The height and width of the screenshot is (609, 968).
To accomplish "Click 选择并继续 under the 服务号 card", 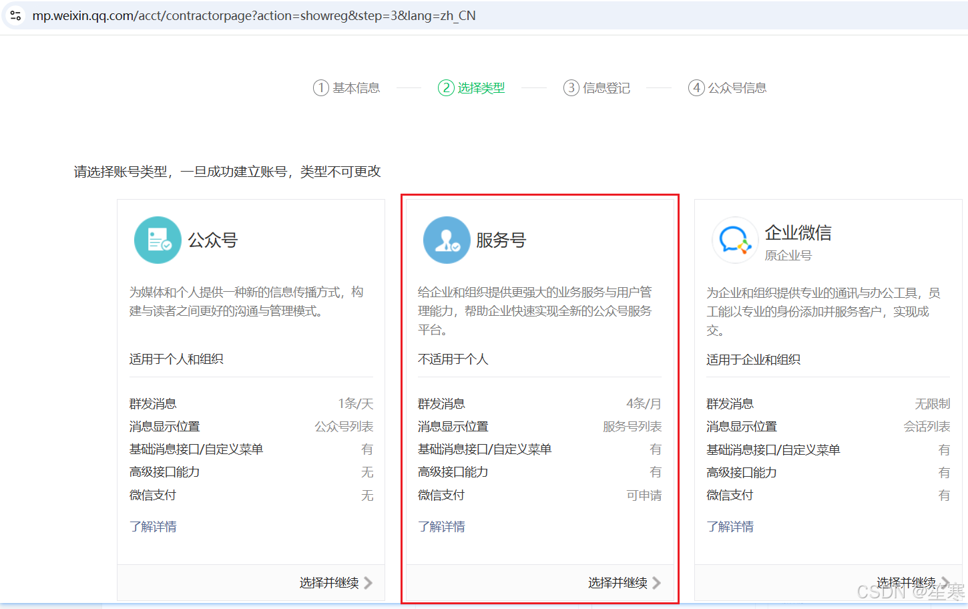I will [x=618, y=583].
